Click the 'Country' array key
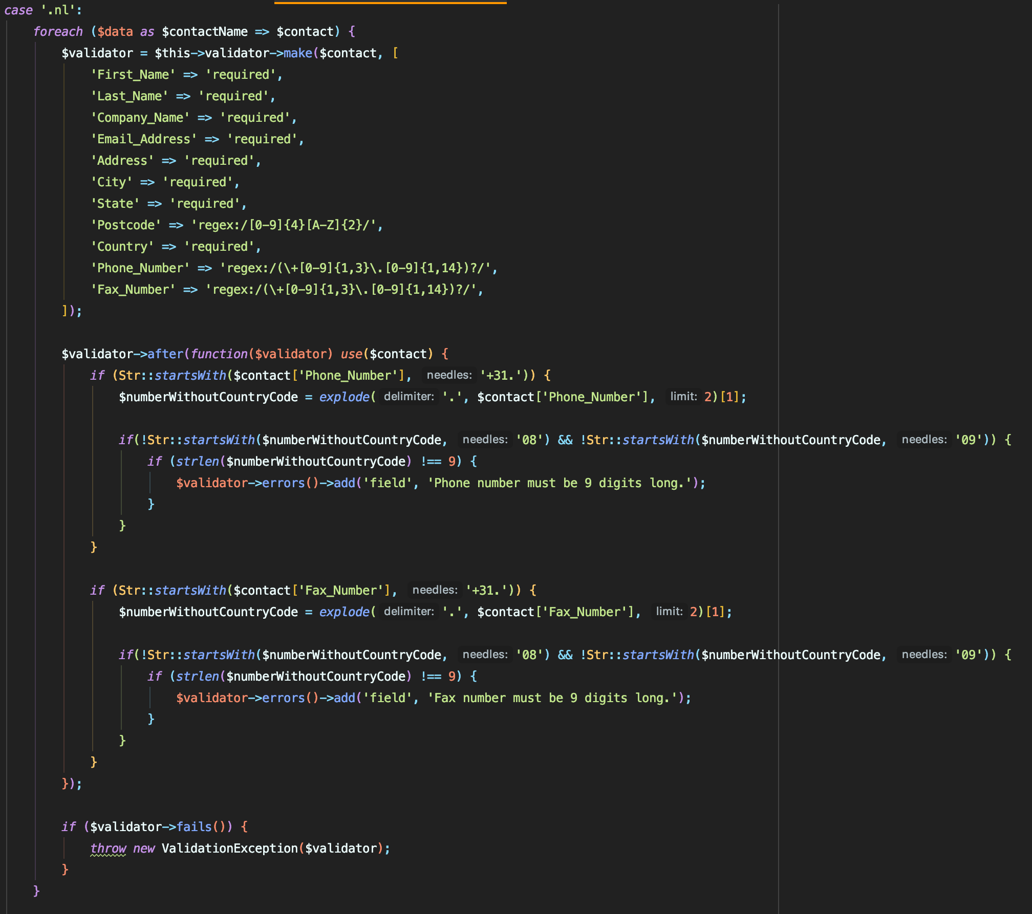Screen dimensions: 1032x914 [x=122, y=247]
